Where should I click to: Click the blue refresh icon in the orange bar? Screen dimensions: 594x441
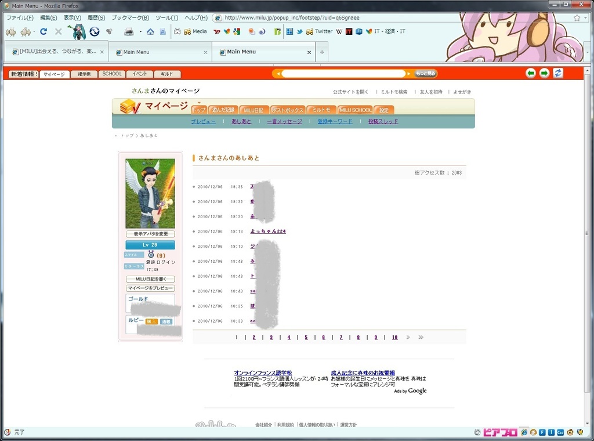[x=558, y=73]
